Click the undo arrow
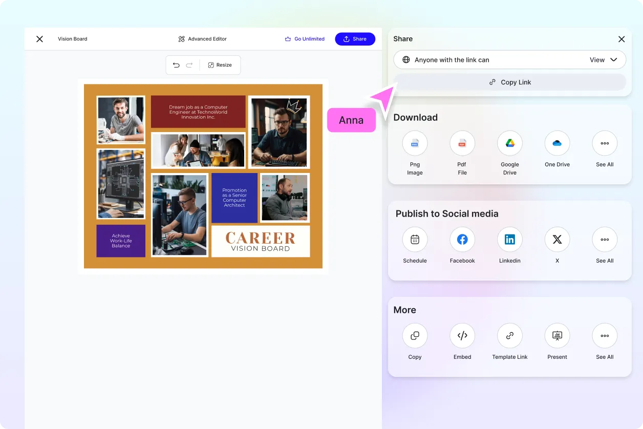Image resolution: width=643 pixels, height=429 pixels. [x=176, y=65]
